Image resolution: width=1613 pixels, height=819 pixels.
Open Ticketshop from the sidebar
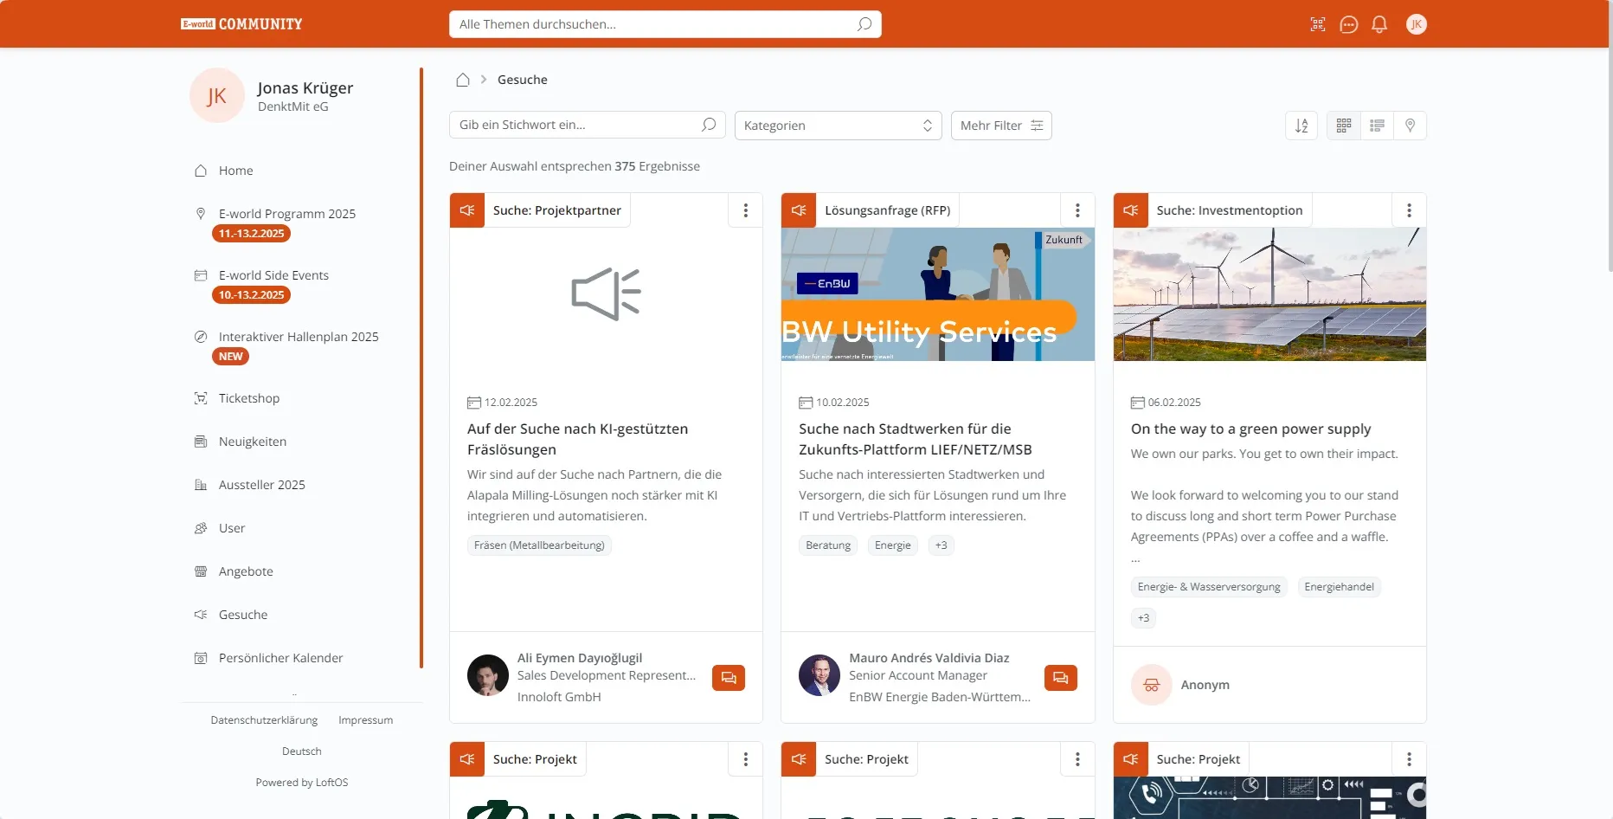248,398
